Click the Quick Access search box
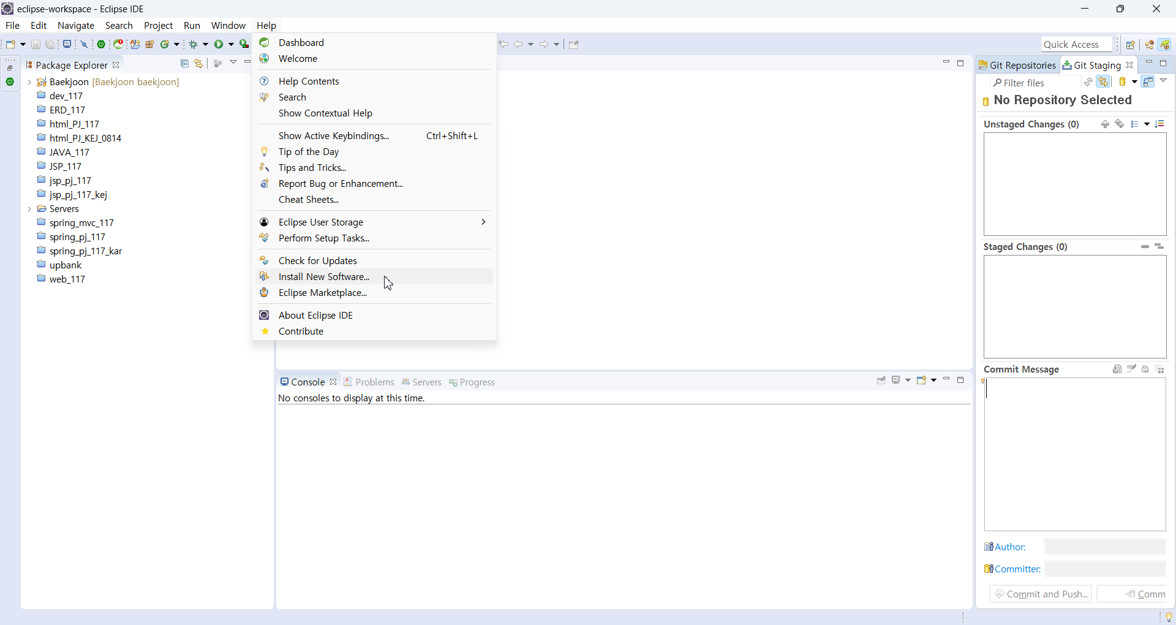 (1077, 45)
